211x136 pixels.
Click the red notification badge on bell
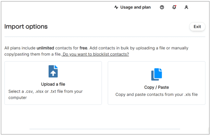176,6
